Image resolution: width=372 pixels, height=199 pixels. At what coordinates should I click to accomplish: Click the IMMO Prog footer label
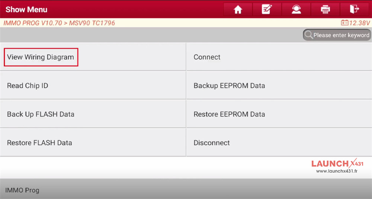click(x=22, y=190)
